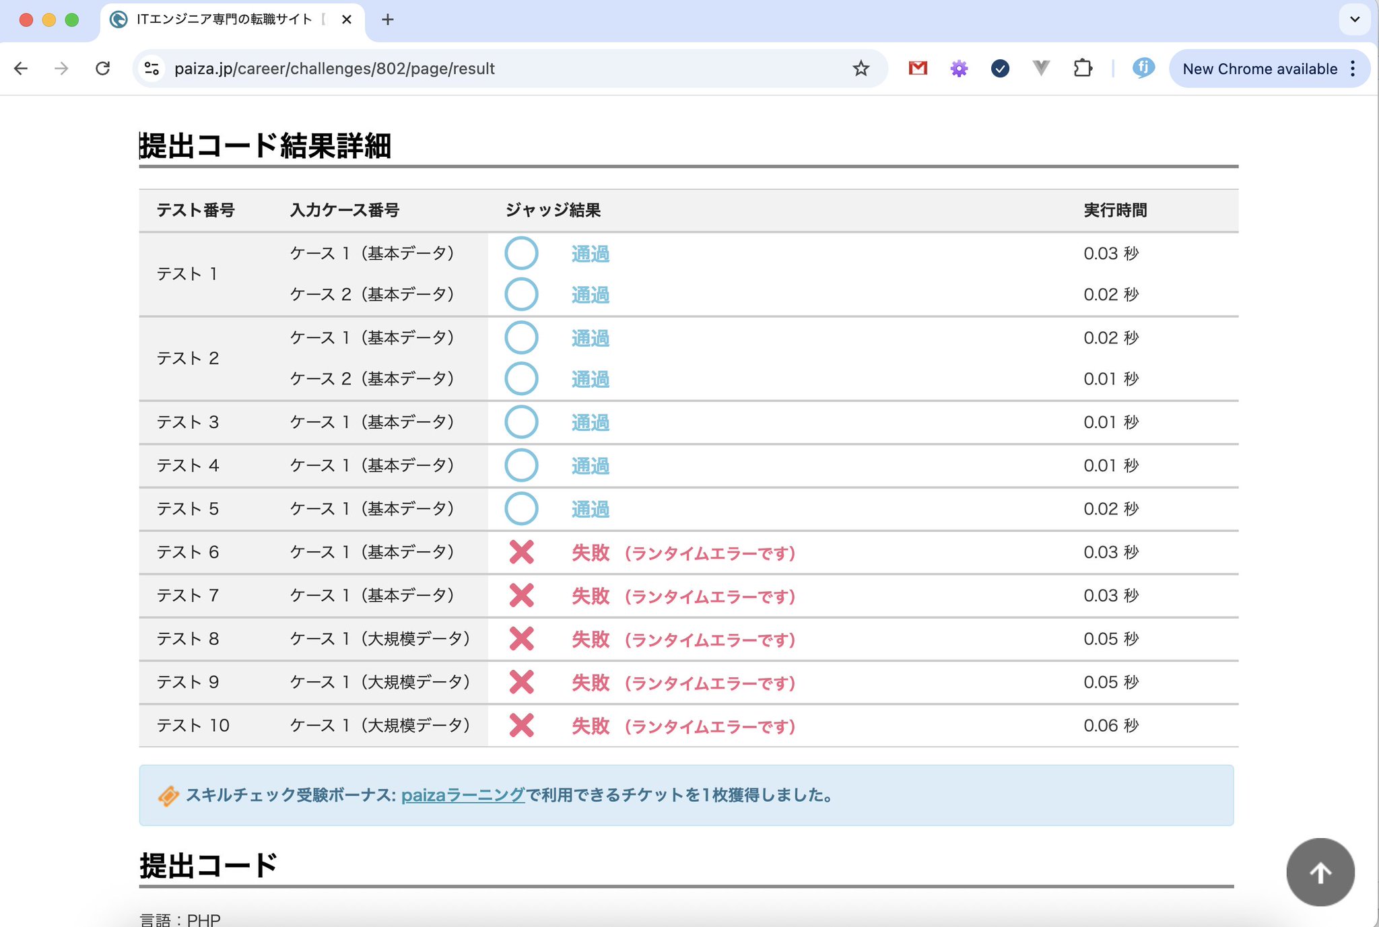Click テスト 2 row label

tap(187, 358)
